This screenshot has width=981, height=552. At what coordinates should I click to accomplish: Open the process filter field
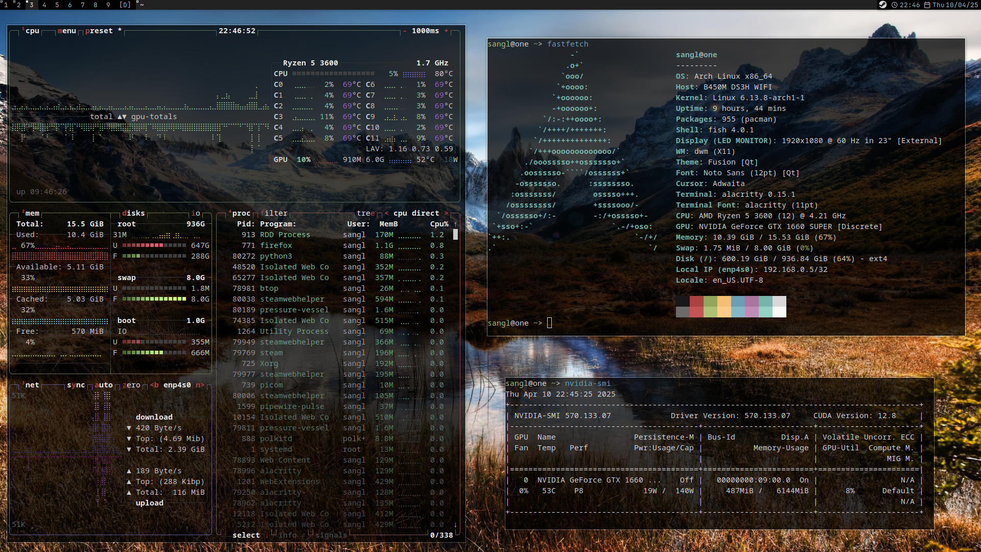274,213
